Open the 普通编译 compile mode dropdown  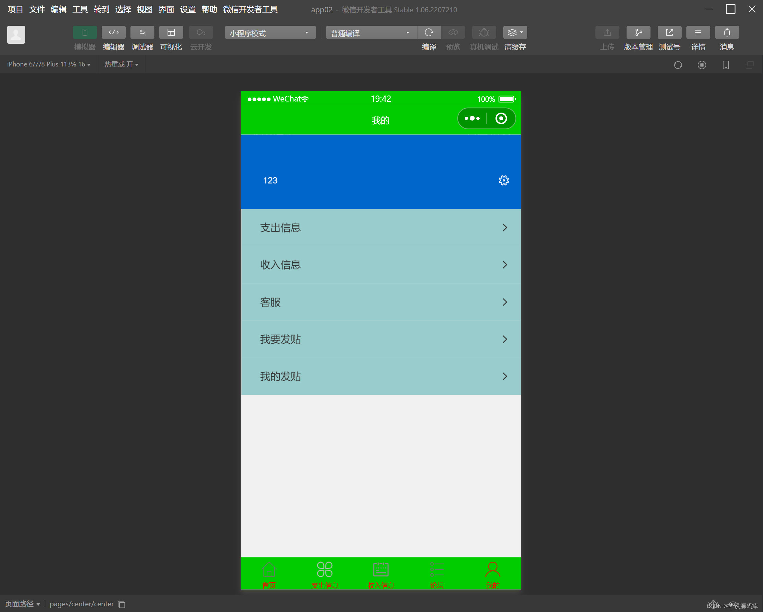pos(370,33)
